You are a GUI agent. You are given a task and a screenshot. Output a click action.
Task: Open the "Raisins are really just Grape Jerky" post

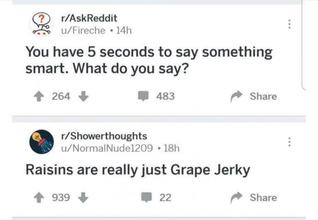(138, 170)
